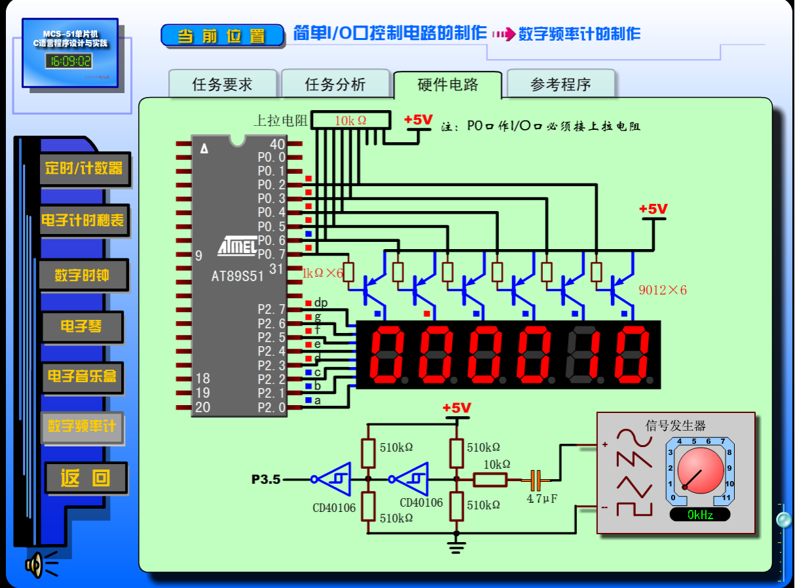
Task: Switch to the 参考程序 tab
Action: pos(561,85)
